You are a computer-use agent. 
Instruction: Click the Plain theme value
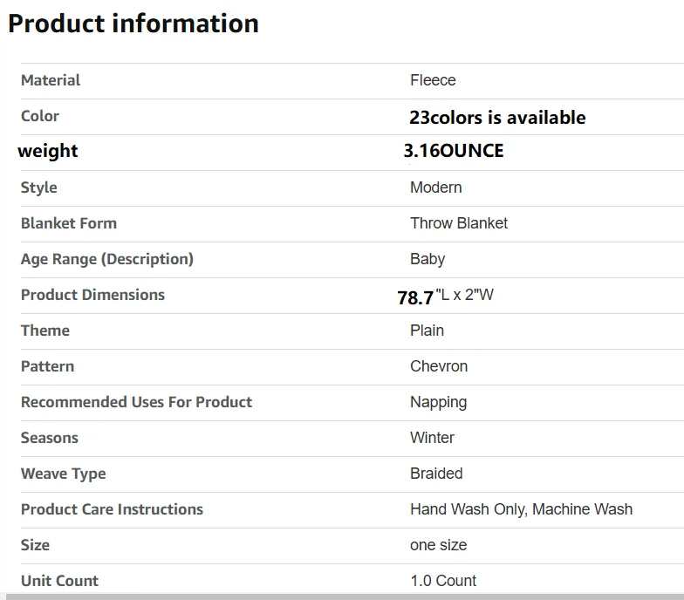(427, 331)
